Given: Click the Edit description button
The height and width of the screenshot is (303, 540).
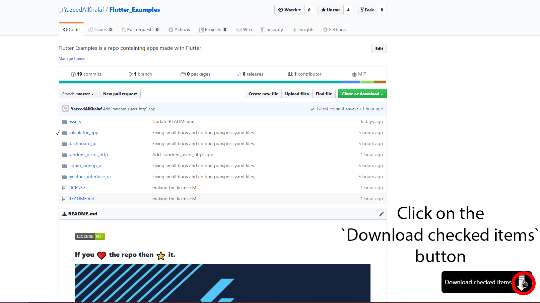Looking at the screenshot, I should 379,48.
